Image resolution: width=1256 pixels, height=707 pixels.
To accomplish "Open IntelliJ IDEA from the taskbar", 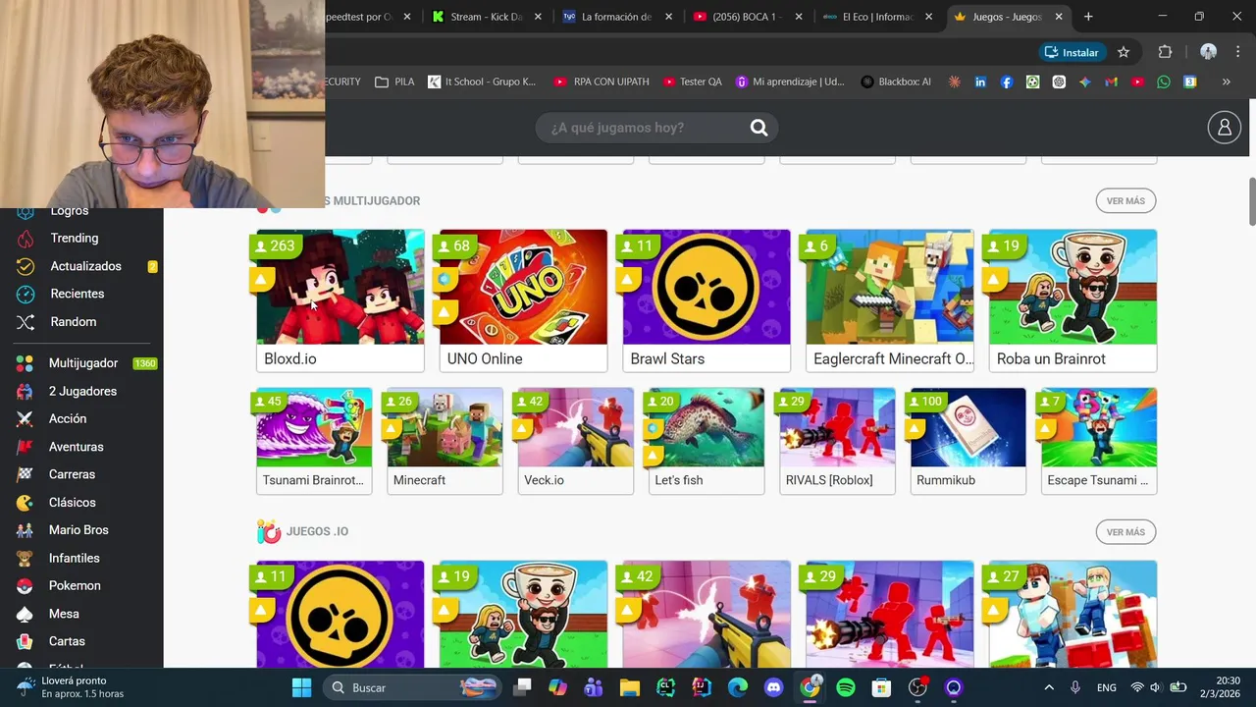I will (702, 687).
